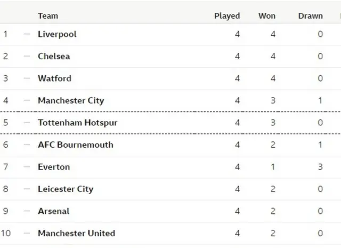This screenshot has height=248, width=341.
Task: Click the Arsenal team name
Action: (x=54, y=211)
